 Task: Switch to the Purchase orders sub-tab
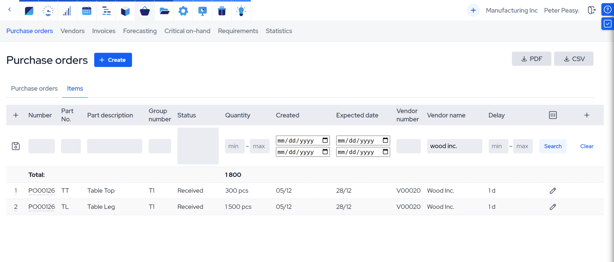(x=34, y=88)
